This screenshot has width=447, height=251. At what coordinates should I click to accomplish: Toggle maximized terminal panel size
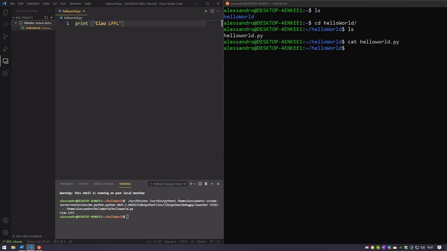click(212, 184)
